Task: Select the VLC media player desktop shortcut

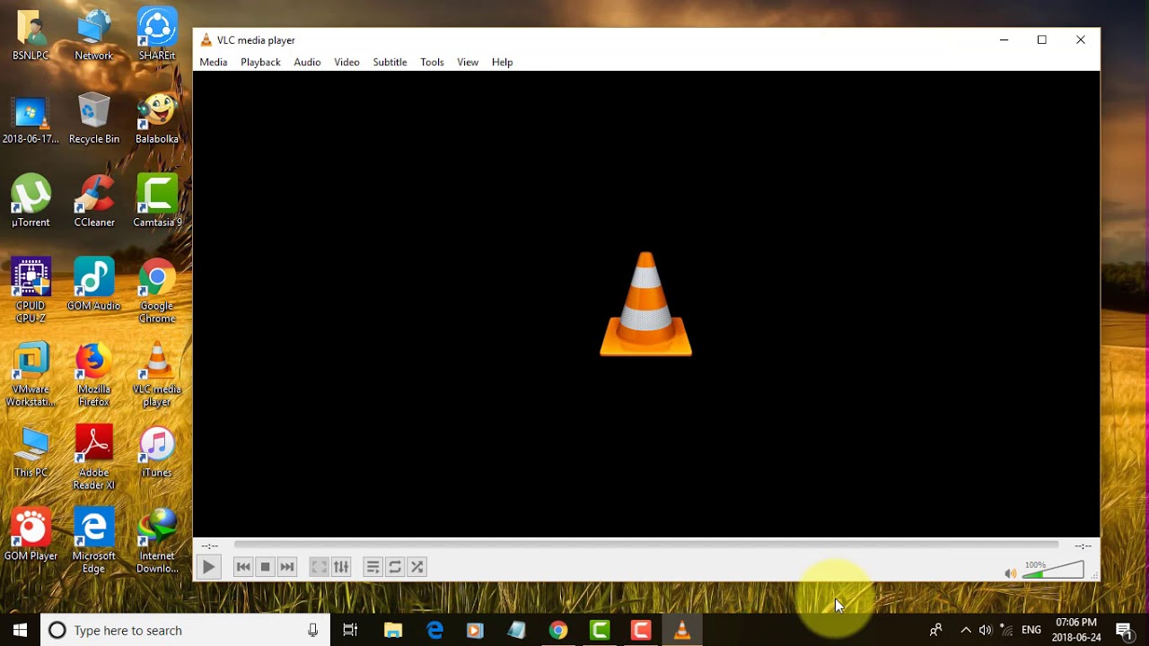Action: click(x=157, y=375)
